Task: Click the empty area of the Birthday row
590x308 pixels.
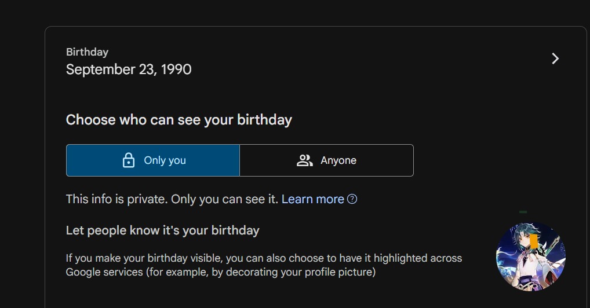Action: point(369,60)
